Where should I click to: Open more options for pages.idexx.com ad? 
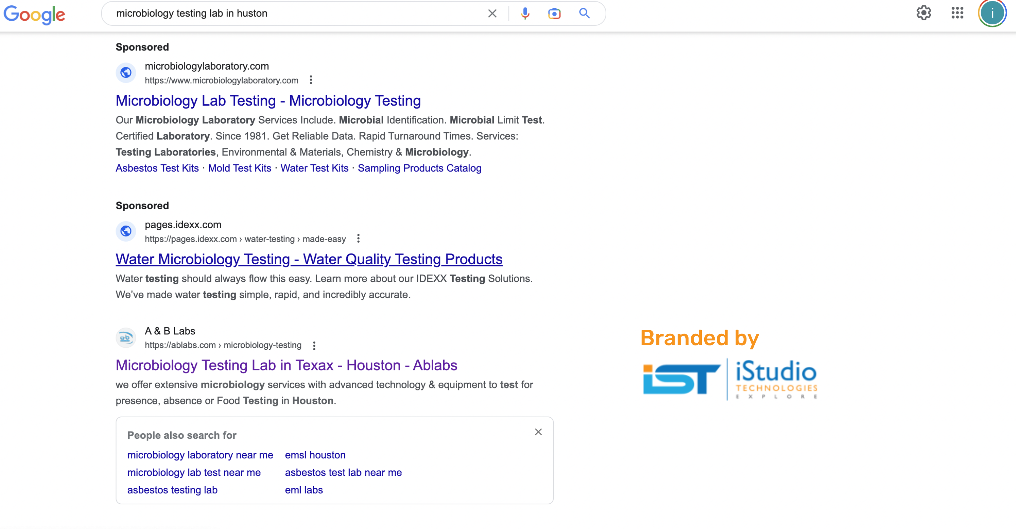tap(358, 238)
